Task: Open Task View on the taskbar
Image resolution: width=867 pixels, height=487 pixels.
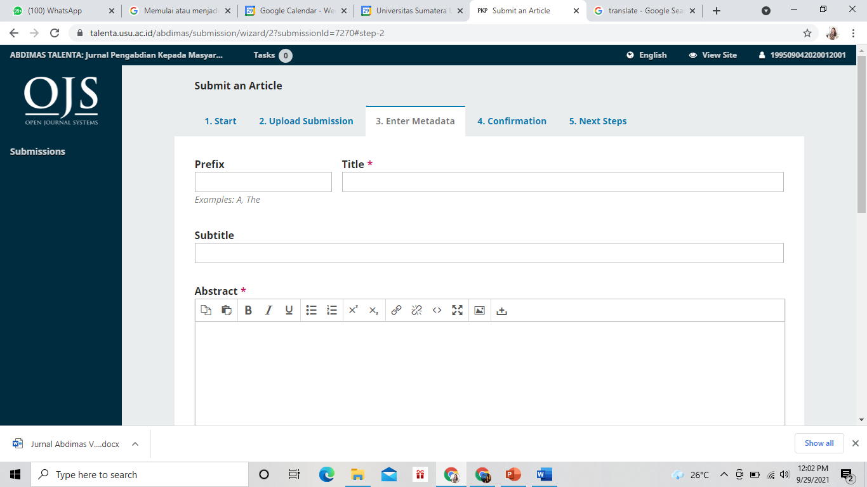Action: [295, 474]
